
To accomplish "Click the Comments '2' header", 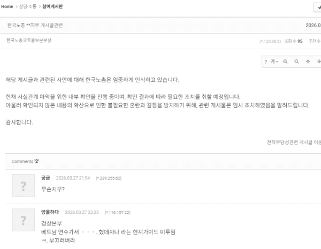I will (25, 161).
